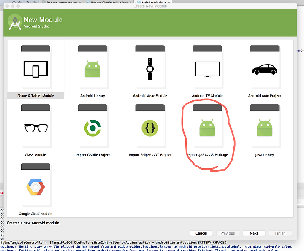Viewport: 304px width, 251px height.
Task: Open the import-summary.txt tab in editor behind
Action: pos(61,2)
